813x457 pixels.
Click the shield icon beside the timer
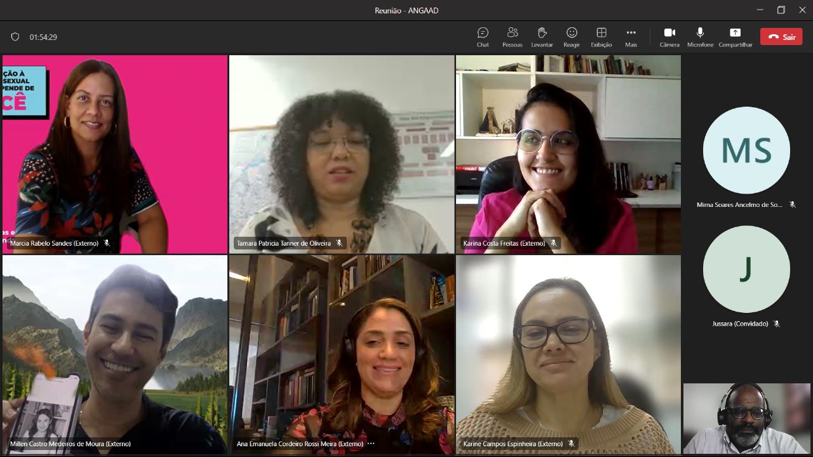pos(15,37)
